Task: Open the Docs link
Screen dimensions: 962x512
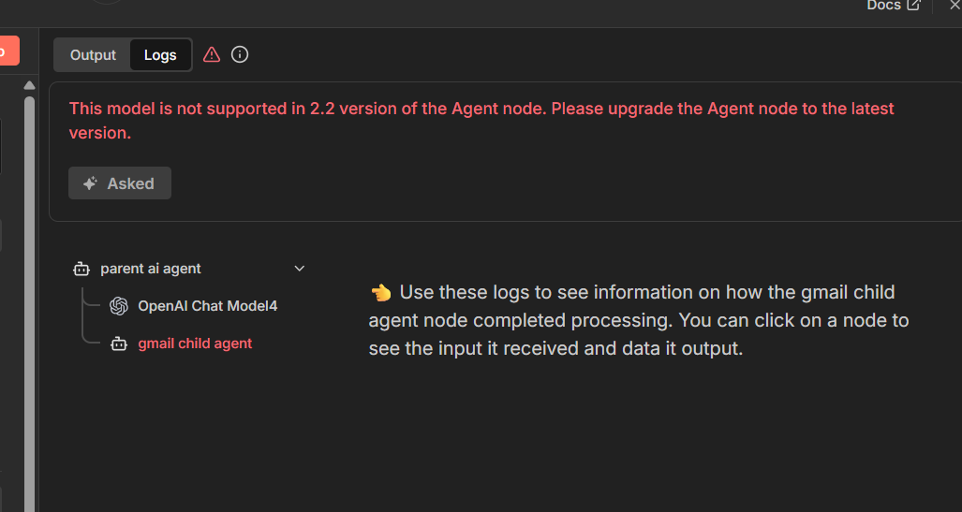Action: (x=883, y=6)
